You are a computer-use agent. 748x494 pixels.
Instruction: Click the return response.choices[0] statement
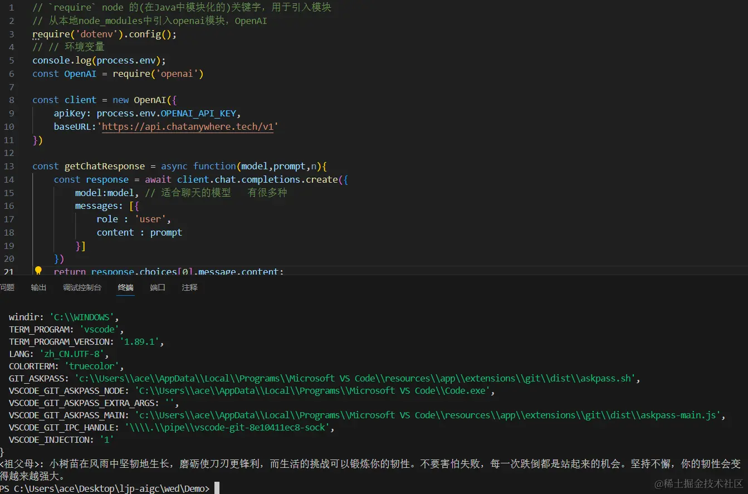tap(169, 271)
